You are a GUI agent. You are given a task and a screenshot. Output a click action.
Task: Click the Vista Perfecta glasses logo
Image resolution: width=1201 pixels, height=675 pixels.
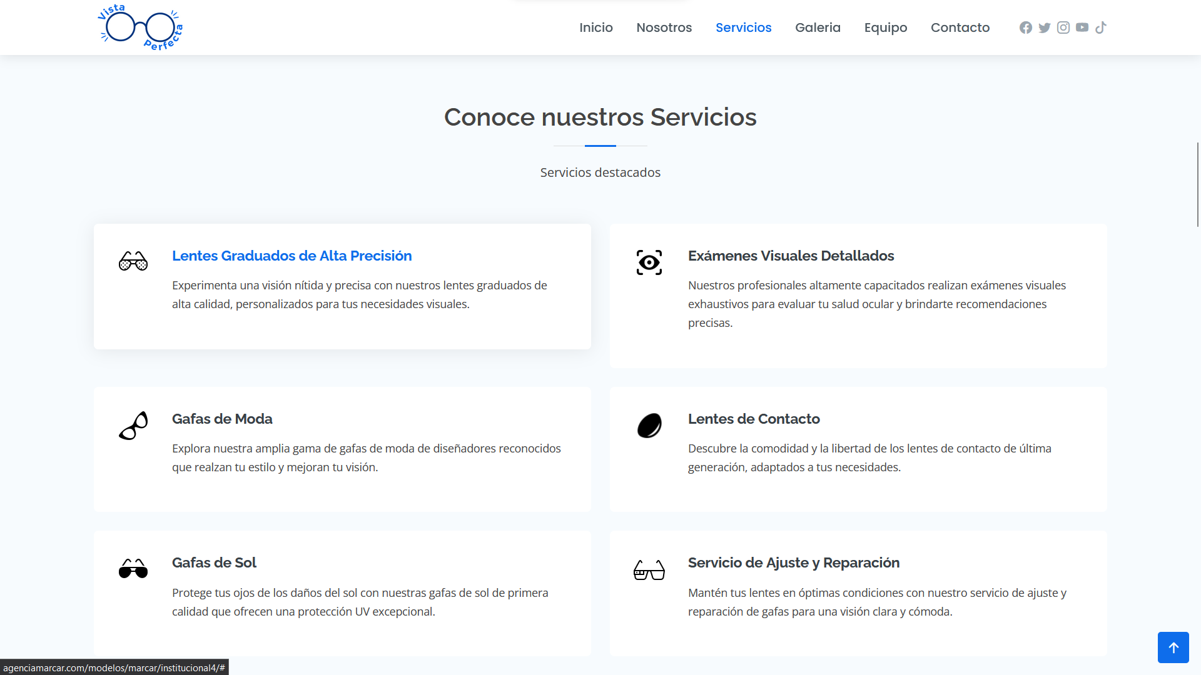click(141, 27)
